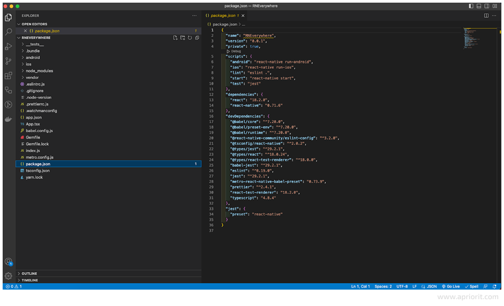The image size is (504, 306).
Task: Open the editor more actions menu
Action: point(494,16)
